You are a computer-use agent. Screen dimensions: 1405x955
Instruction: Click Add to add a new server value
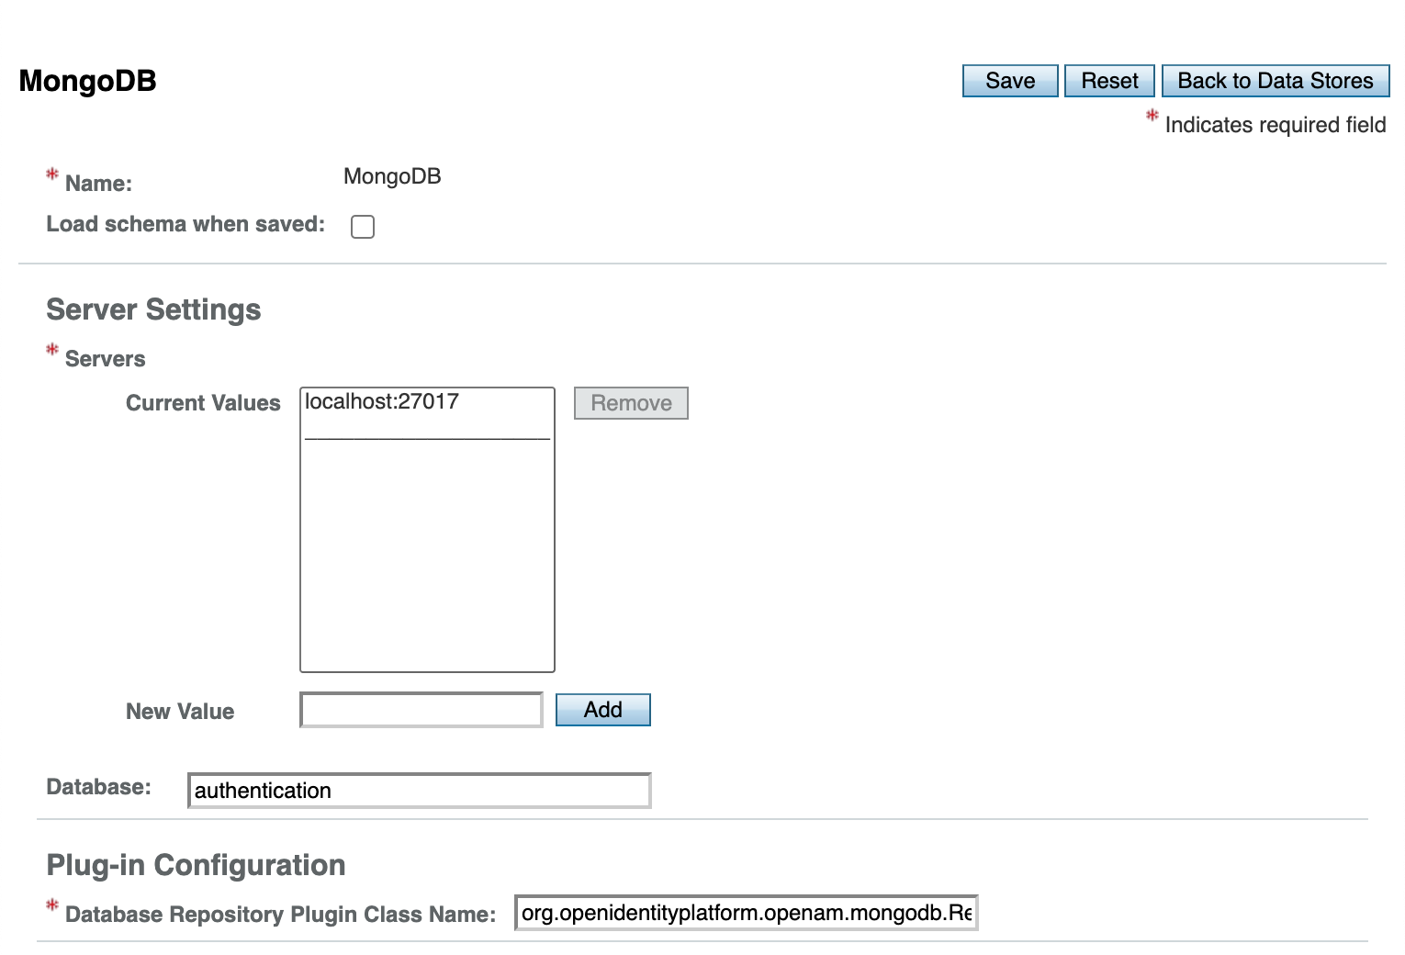(603, 710)
